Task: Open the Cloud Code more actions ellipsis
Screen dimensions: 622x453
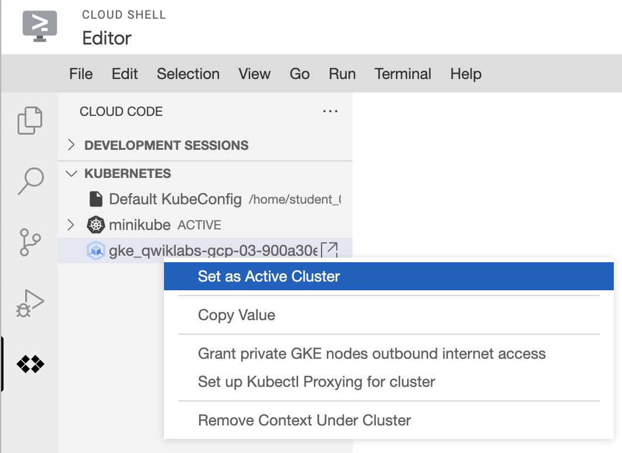Action: 330,111
